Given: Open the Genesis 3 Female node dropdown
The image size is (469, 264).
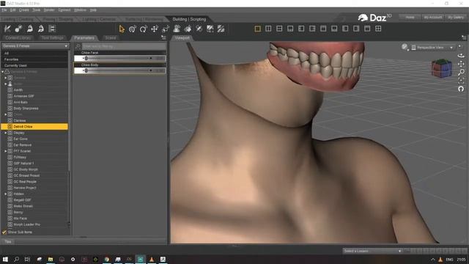Looking at the screenshot, I should click(x=35, y=45).
